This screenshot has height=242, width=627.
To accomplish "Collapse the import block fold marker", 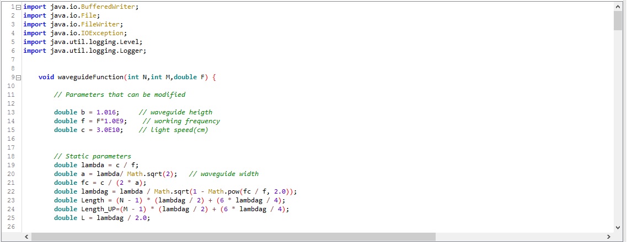I will (19, 7).
